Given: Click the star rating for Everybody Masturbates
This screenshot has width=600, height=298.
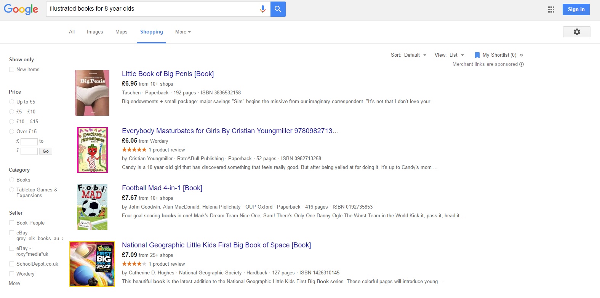Looking at the screenshot, I should pos(134,150).
